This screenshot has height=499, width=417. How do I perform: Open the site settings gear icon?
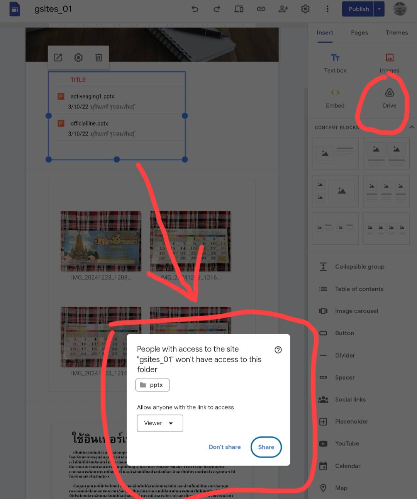tap(305, 9)
